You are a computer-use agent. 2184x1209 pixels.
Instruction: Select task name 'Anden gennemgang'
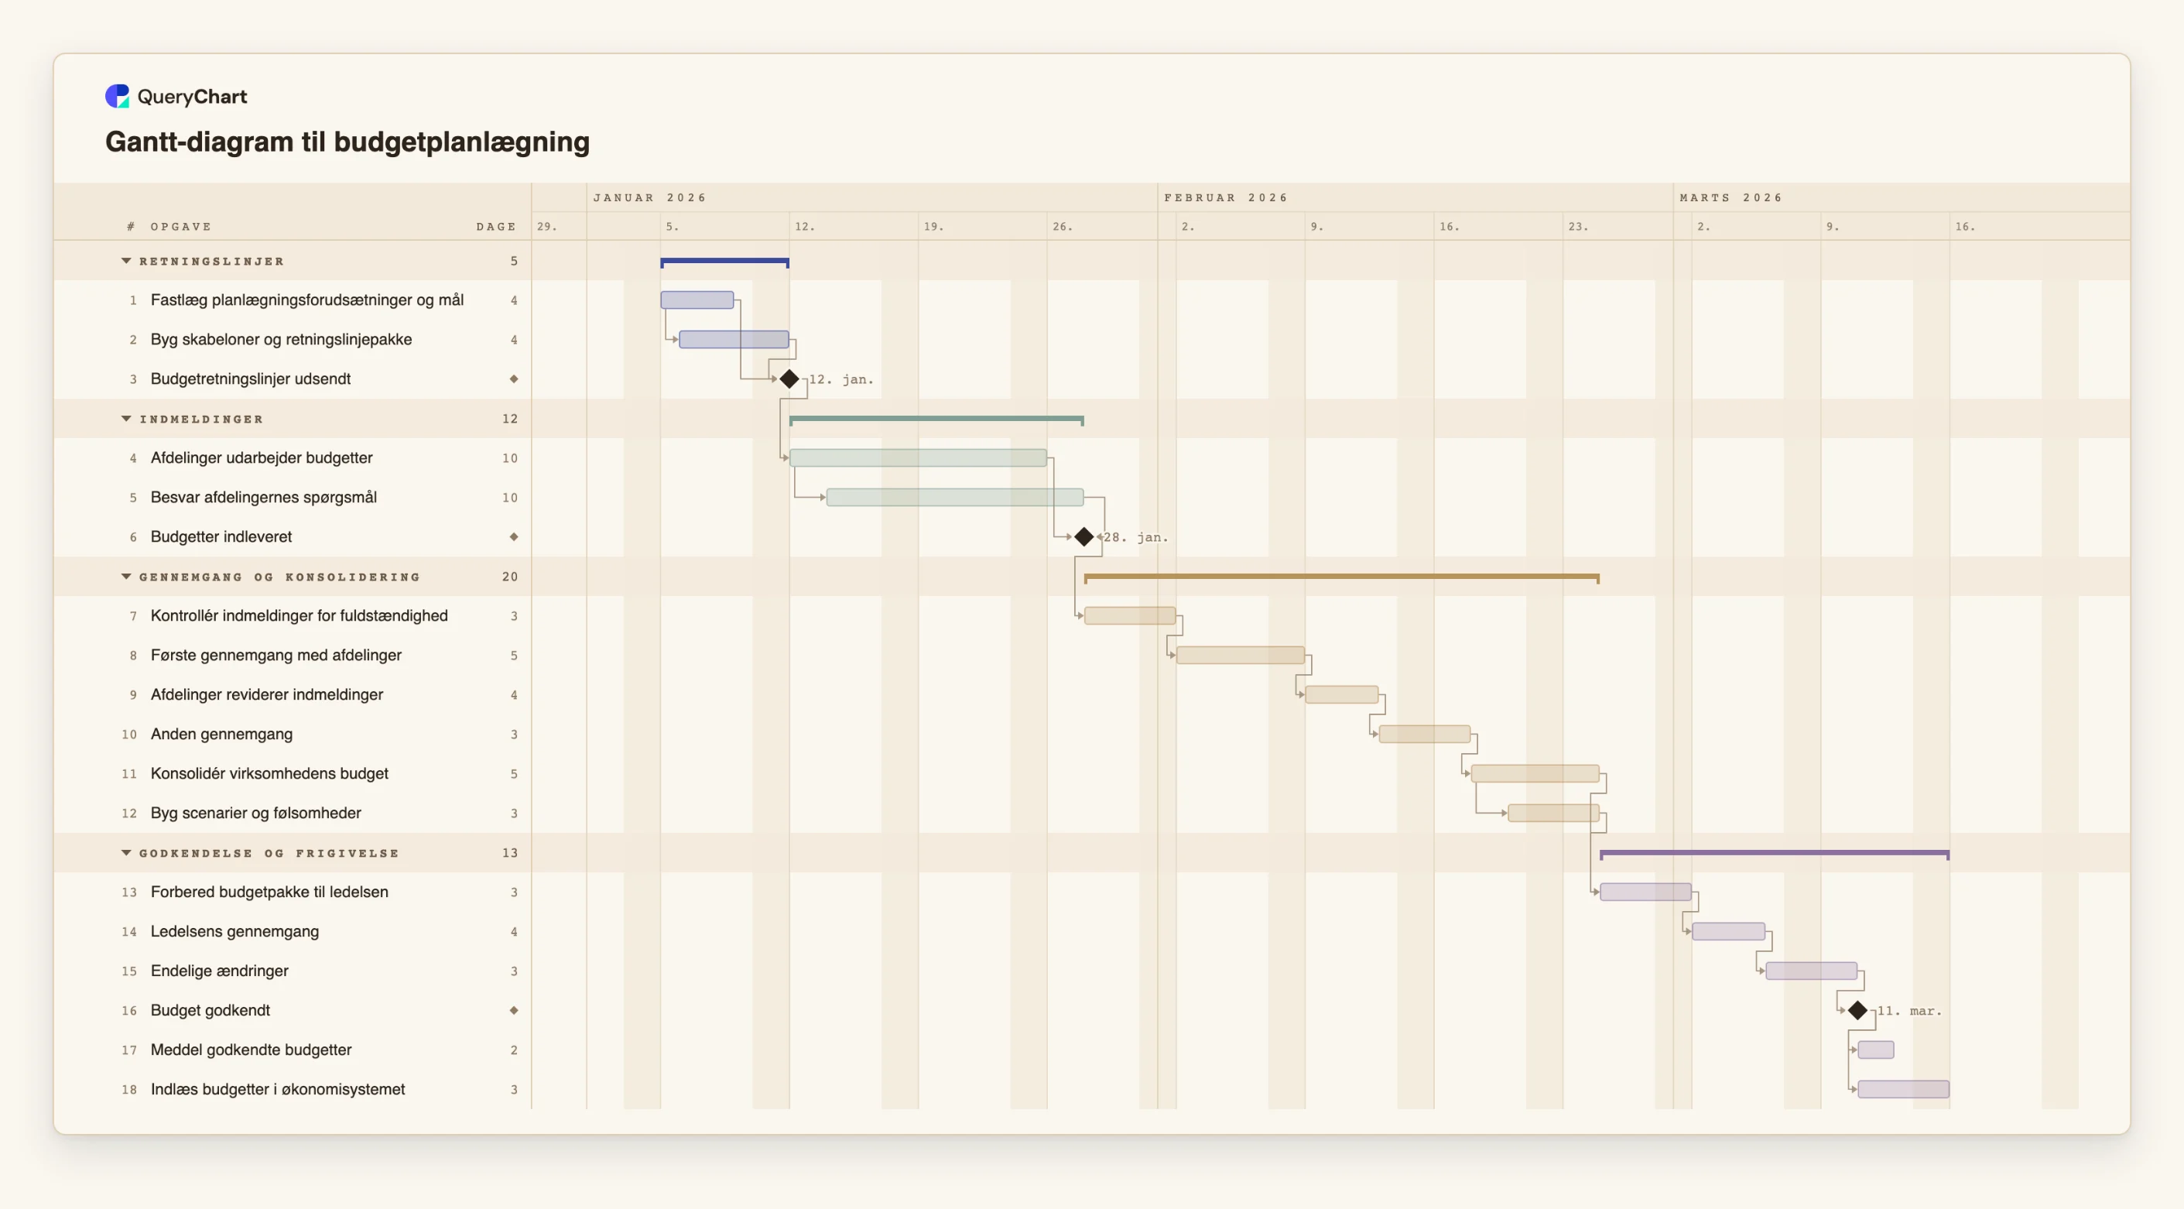pos(221,735)
